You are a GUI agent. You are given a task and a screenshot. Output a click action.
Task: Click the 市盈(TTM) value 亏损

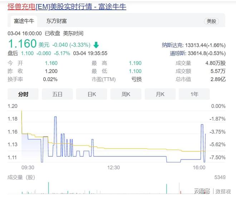137,79
